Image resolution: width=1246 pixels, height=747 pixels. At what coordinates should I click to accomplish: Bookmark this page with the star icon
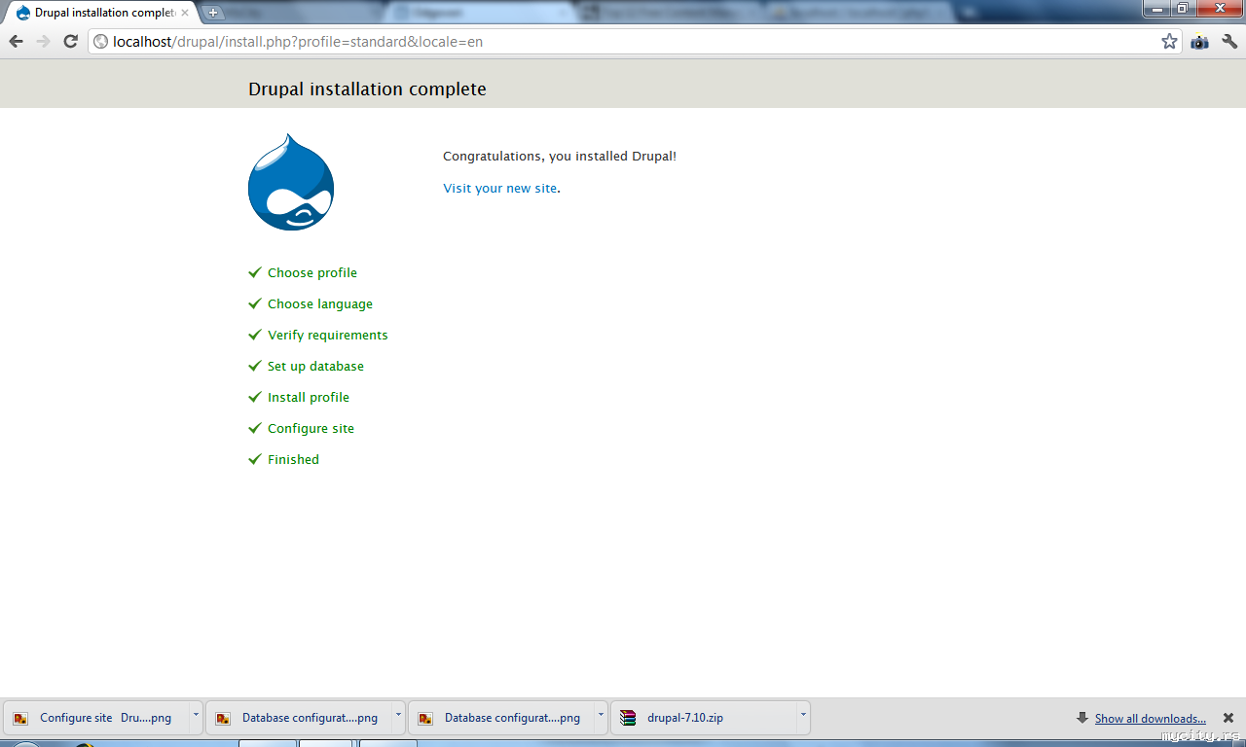pyautogui.click(x=1169, y=42)
